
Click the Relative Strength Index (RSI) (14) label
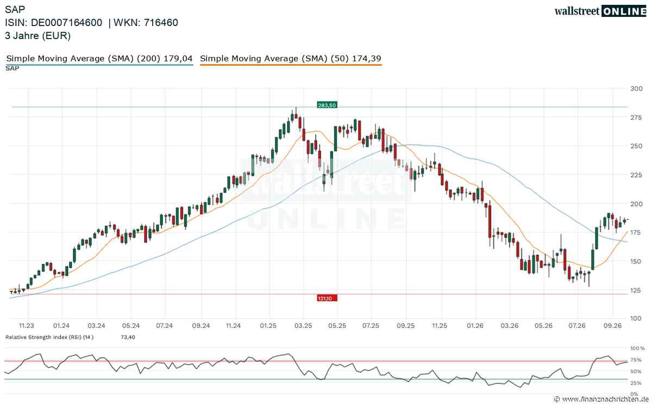[x=49, y=337]
